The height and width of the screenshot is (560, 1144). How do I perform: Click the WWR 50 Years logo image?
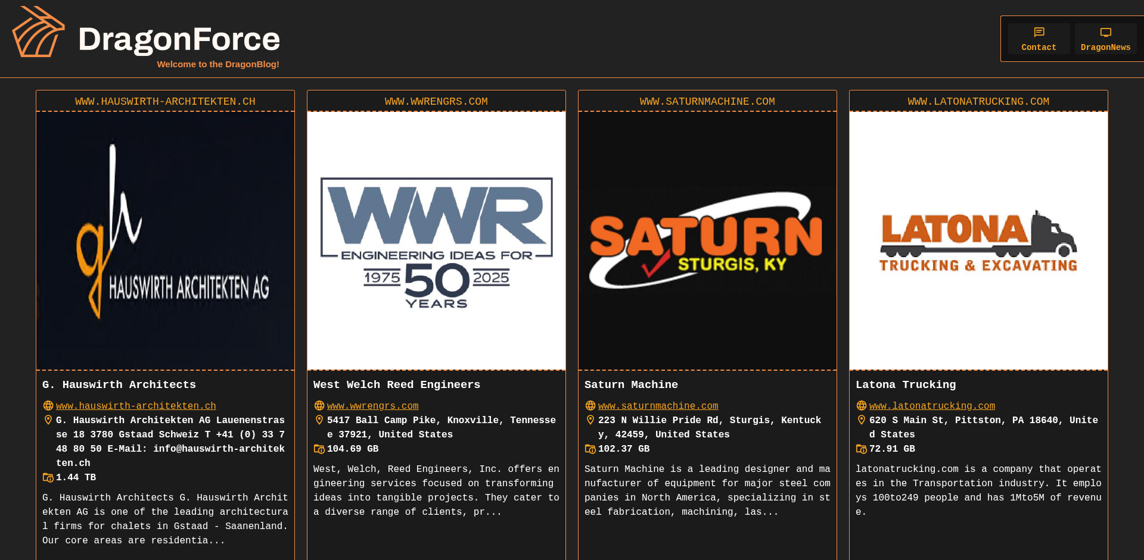(x=436, y=241)
